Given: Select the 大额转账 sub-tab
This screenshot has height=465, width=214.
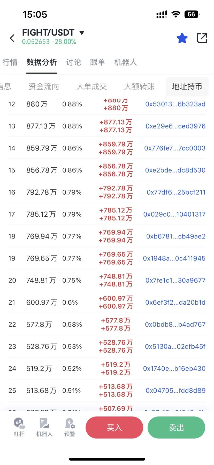Looking at the screenshot, I should click(139, 86).
